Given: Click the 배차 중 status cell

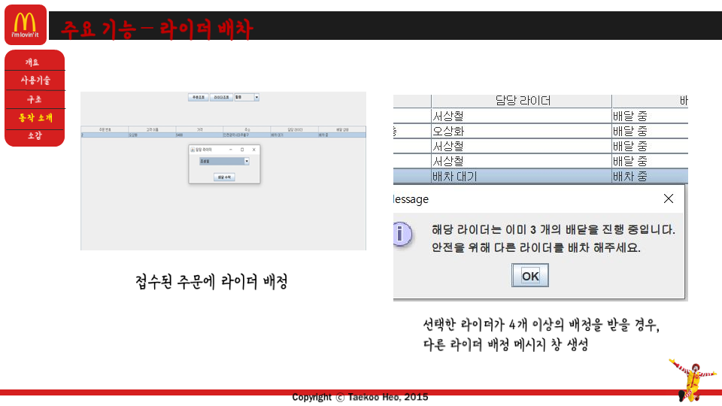Looking at the screenshot, I should [x=650, y=176].
